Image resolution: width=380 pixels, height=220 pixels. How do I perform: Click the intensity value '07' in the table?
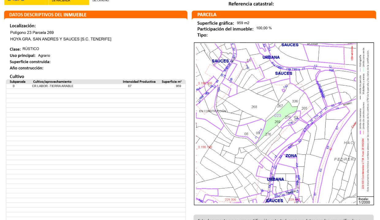pyautogui.click(x=130, y=86)
